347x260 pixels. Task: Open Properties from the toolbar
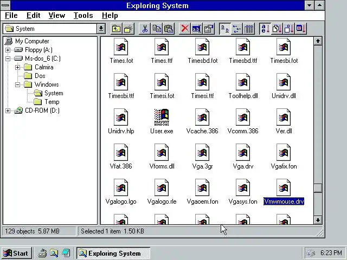[209, 29]
